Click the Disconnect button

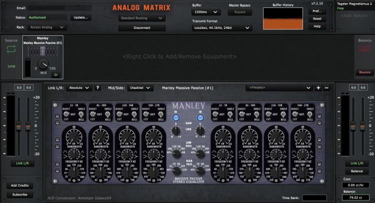point(142,27)
